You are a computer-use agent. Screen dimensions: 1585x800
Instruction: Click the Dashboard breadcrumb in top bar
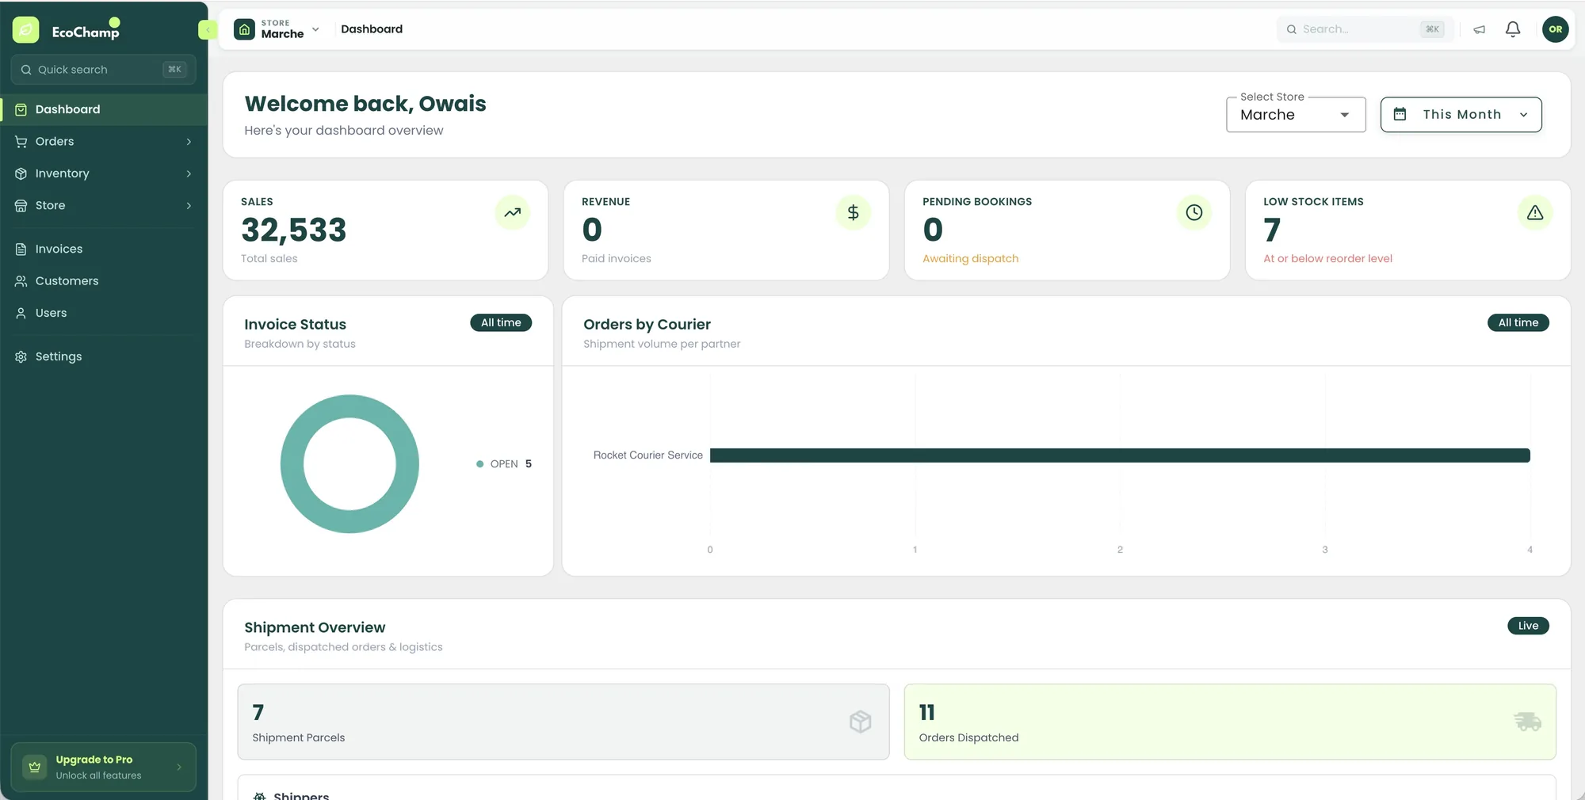[x=372, y=29]
